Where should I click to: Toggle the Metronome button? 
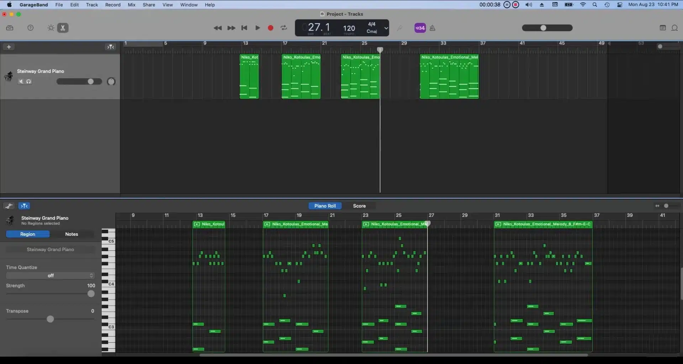(432, 28)
